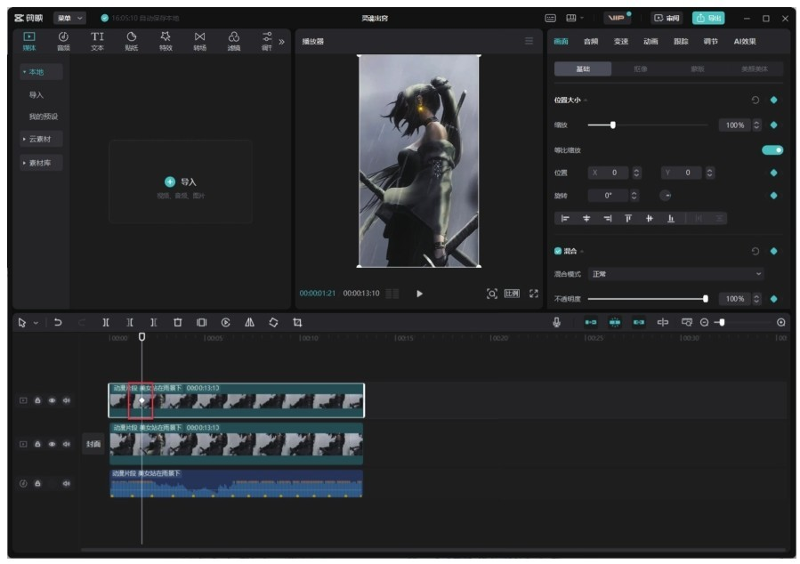Mute the main track beside 封面
Screen dimensions: 800x564
pyautogui.click(x=67, y=444)
